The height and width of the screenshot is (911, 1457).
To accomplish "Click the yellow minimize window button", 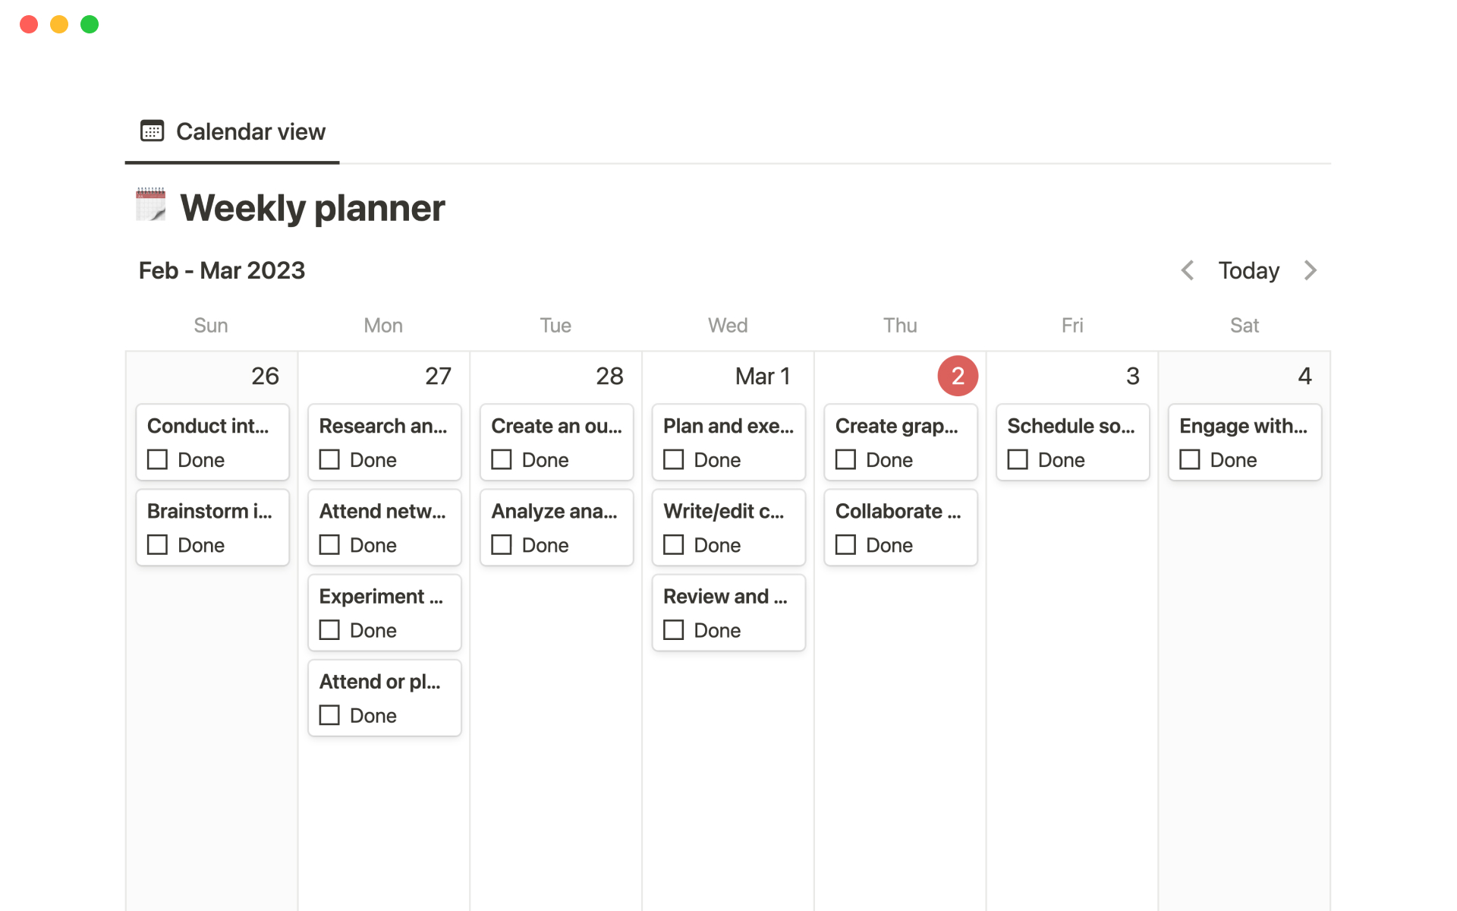I will tap(59, 24).
